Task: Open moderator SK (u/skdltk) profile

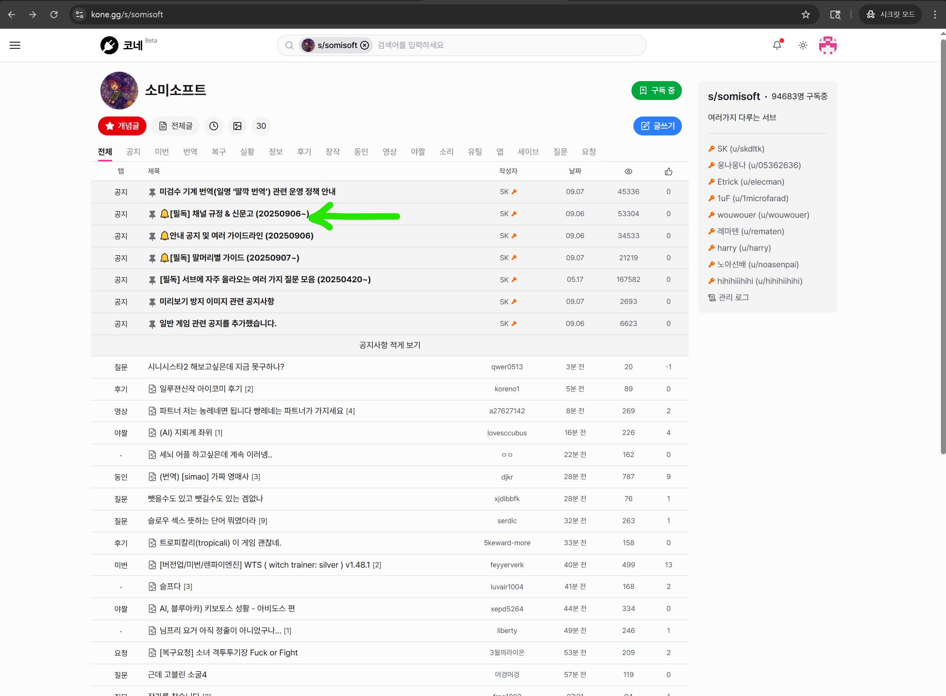Action: coord(741,149)
